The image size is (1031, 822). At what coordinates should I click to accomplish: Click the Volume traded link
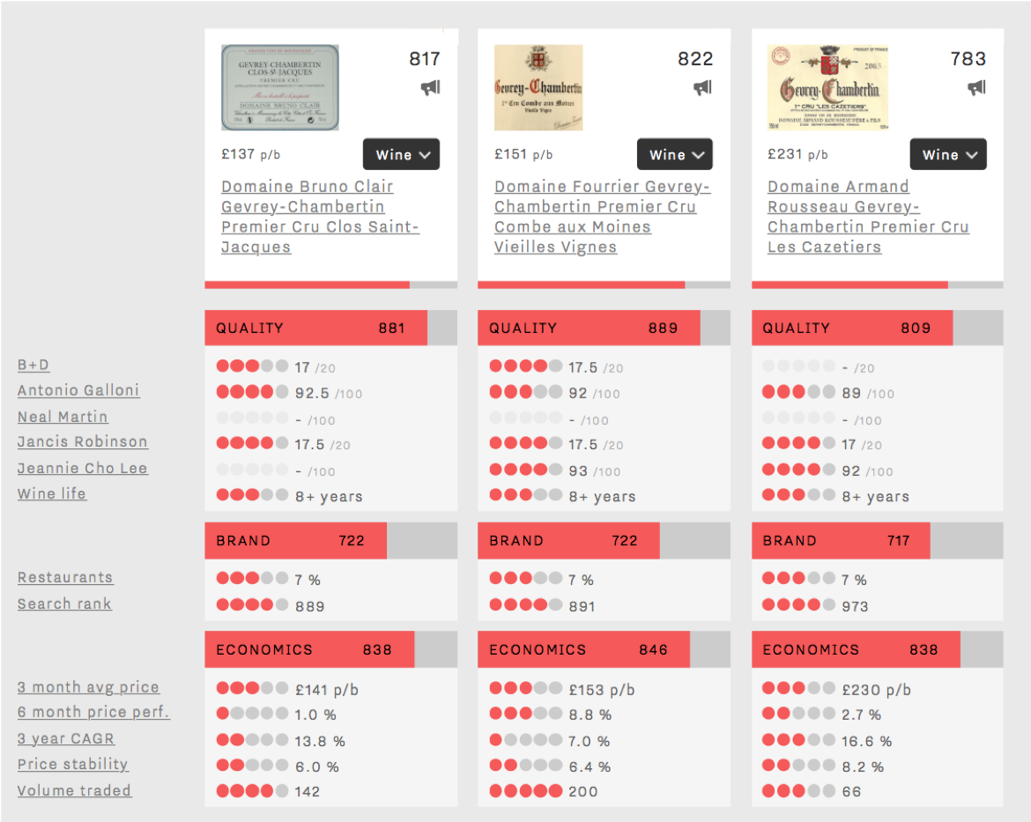point(74,790)
